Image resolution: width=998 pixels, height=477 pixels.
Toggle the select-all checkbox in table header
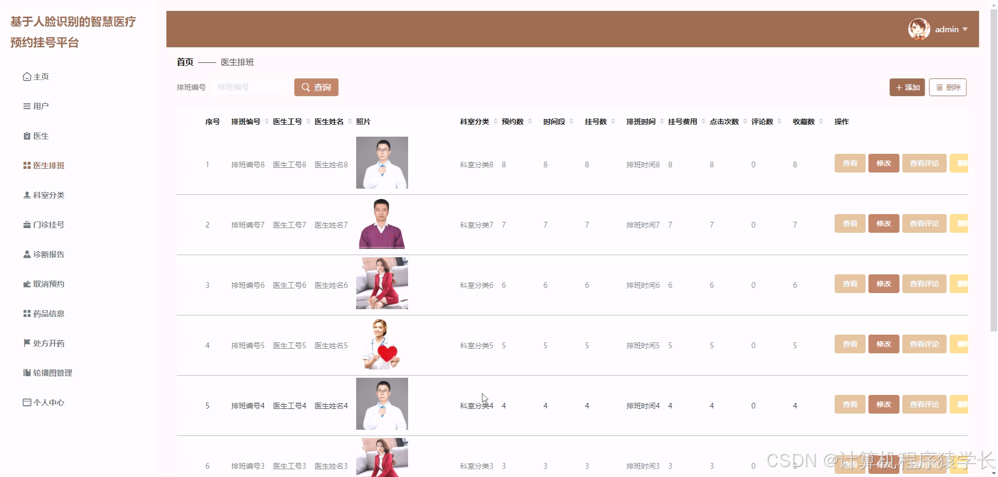(183, 121)
